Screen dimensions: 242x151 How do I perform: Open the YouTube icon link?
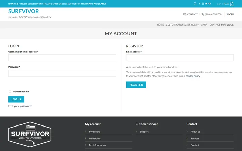point(210,4)
